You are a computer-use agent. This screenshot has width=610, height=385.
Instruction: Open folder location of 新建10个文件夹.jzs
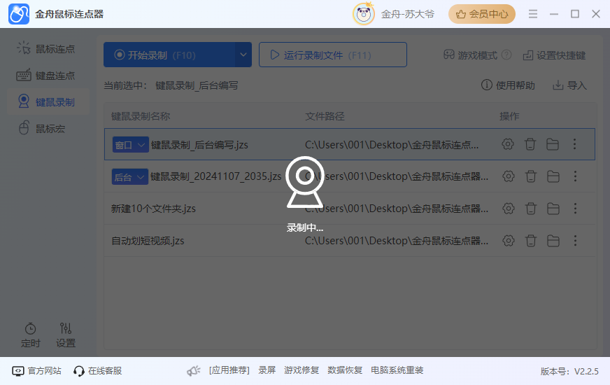(553, 209)
